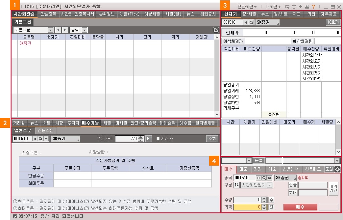Image resolution: width=343 pixels, height=220 pixels.
Task: Click the T font size icon
Action: pyautogui.click(x=294, y=7)
